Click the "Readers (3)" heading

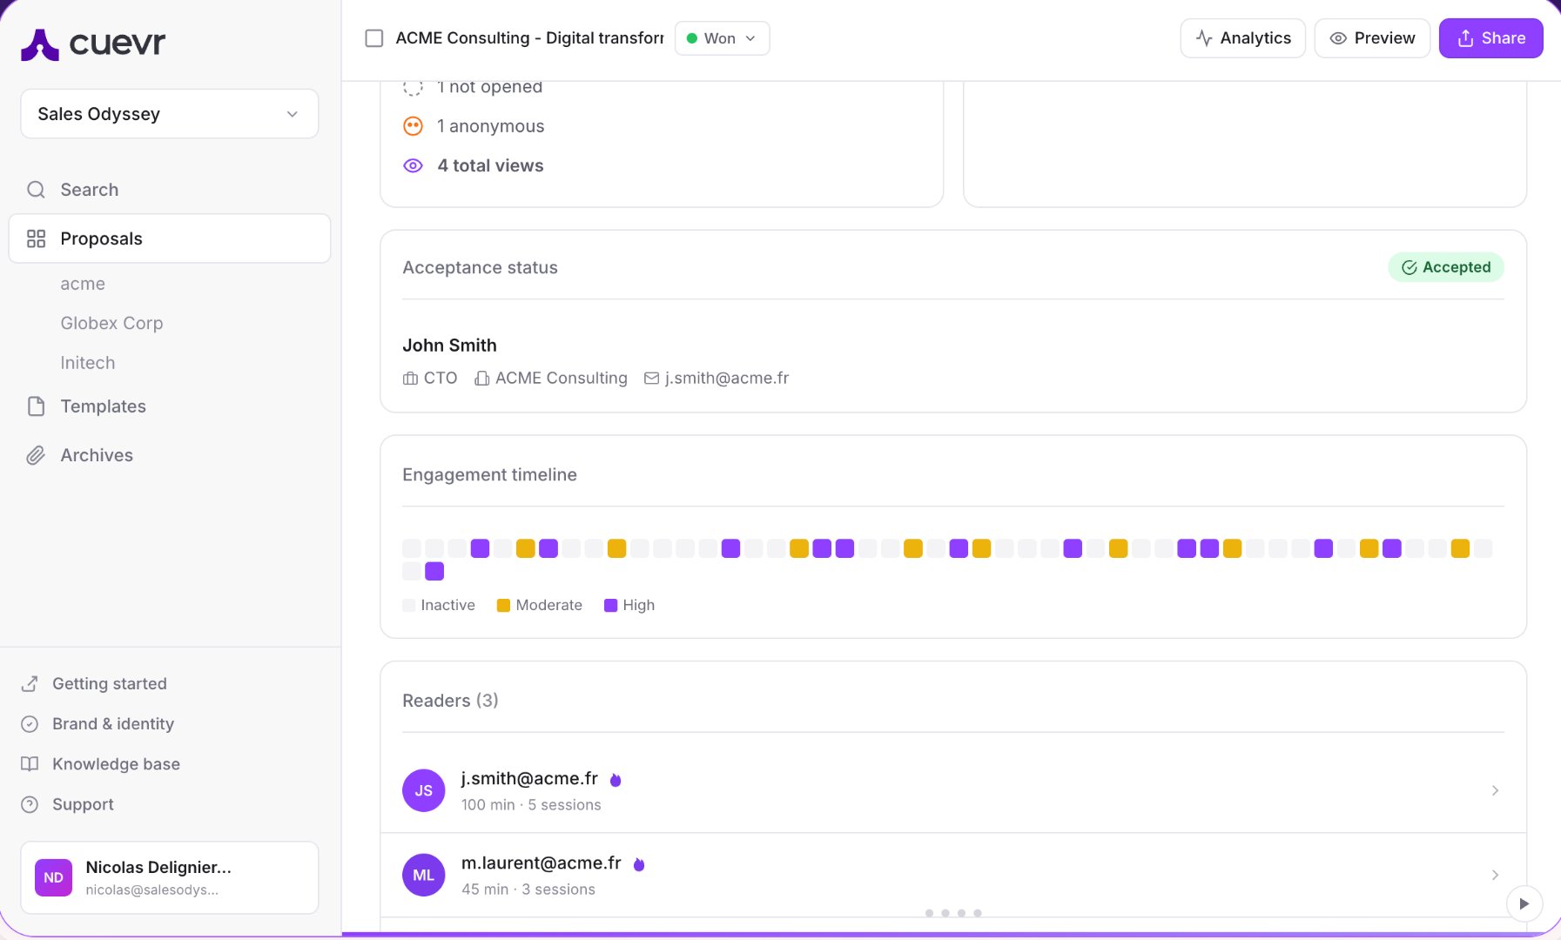[x=450, y=701]
